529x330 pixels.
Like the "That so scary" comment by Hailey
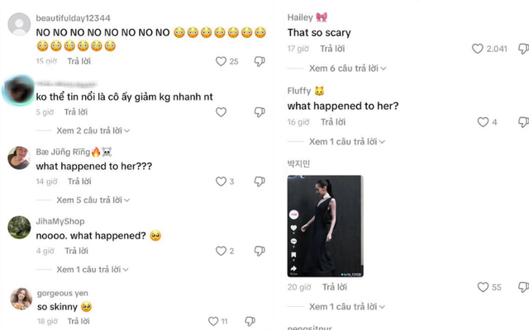(x=478, y=49)
